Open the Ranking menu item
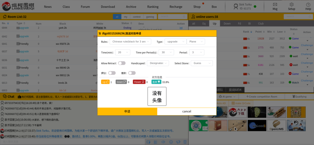Viewport: 314px width, 145px height. [153, 6]
